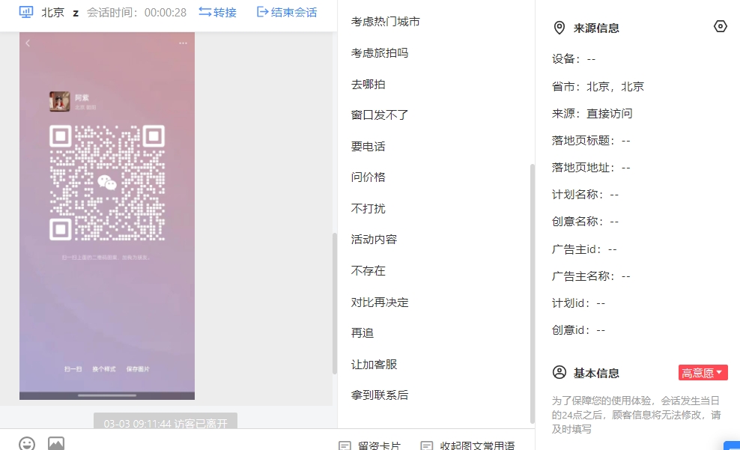Click the hexagon settings icon by 来源信息
740x450 pixels.
click(721, 26)
